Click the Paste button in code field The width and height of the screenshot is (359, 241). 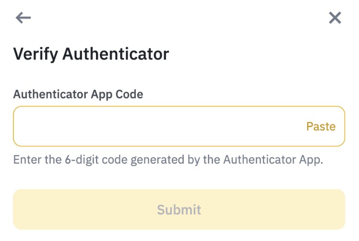321,127
